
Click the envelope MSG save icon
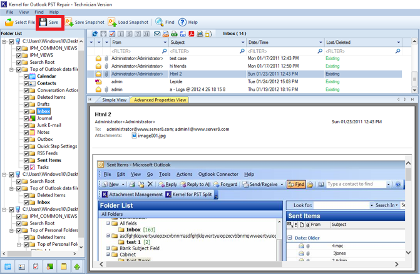pyautogui.click(x=157, y=34)
